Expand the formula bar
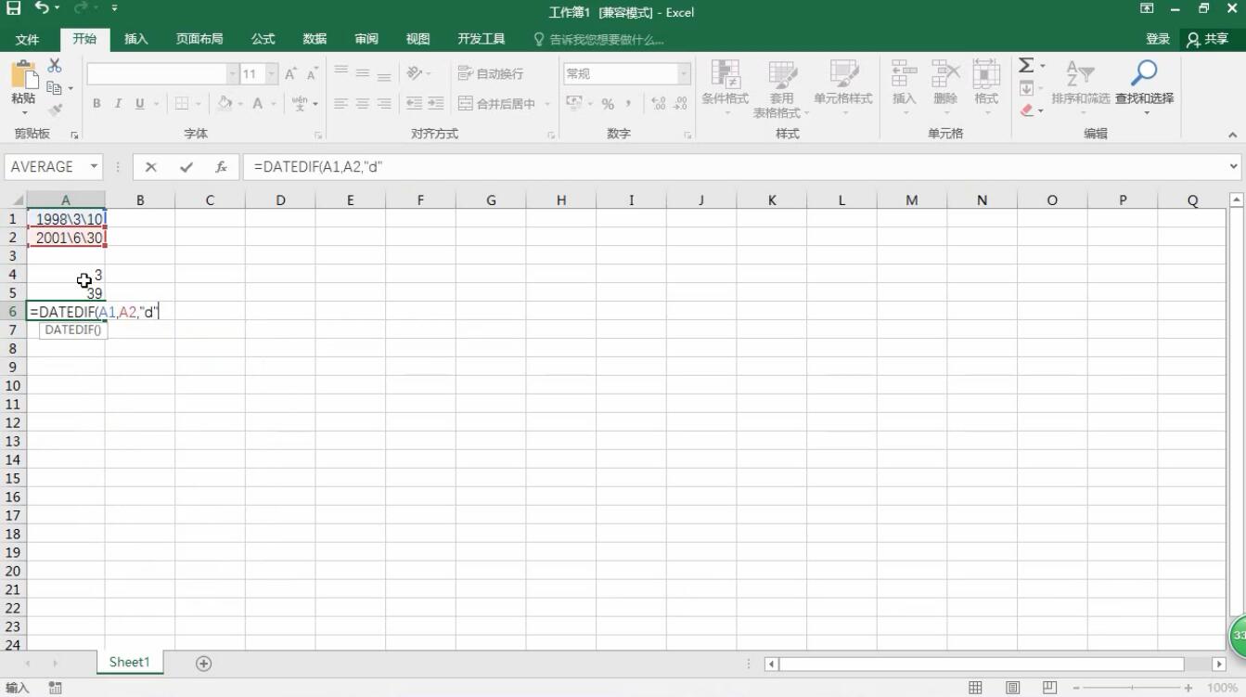The image size is (1246, 697). click(1233, 167)
